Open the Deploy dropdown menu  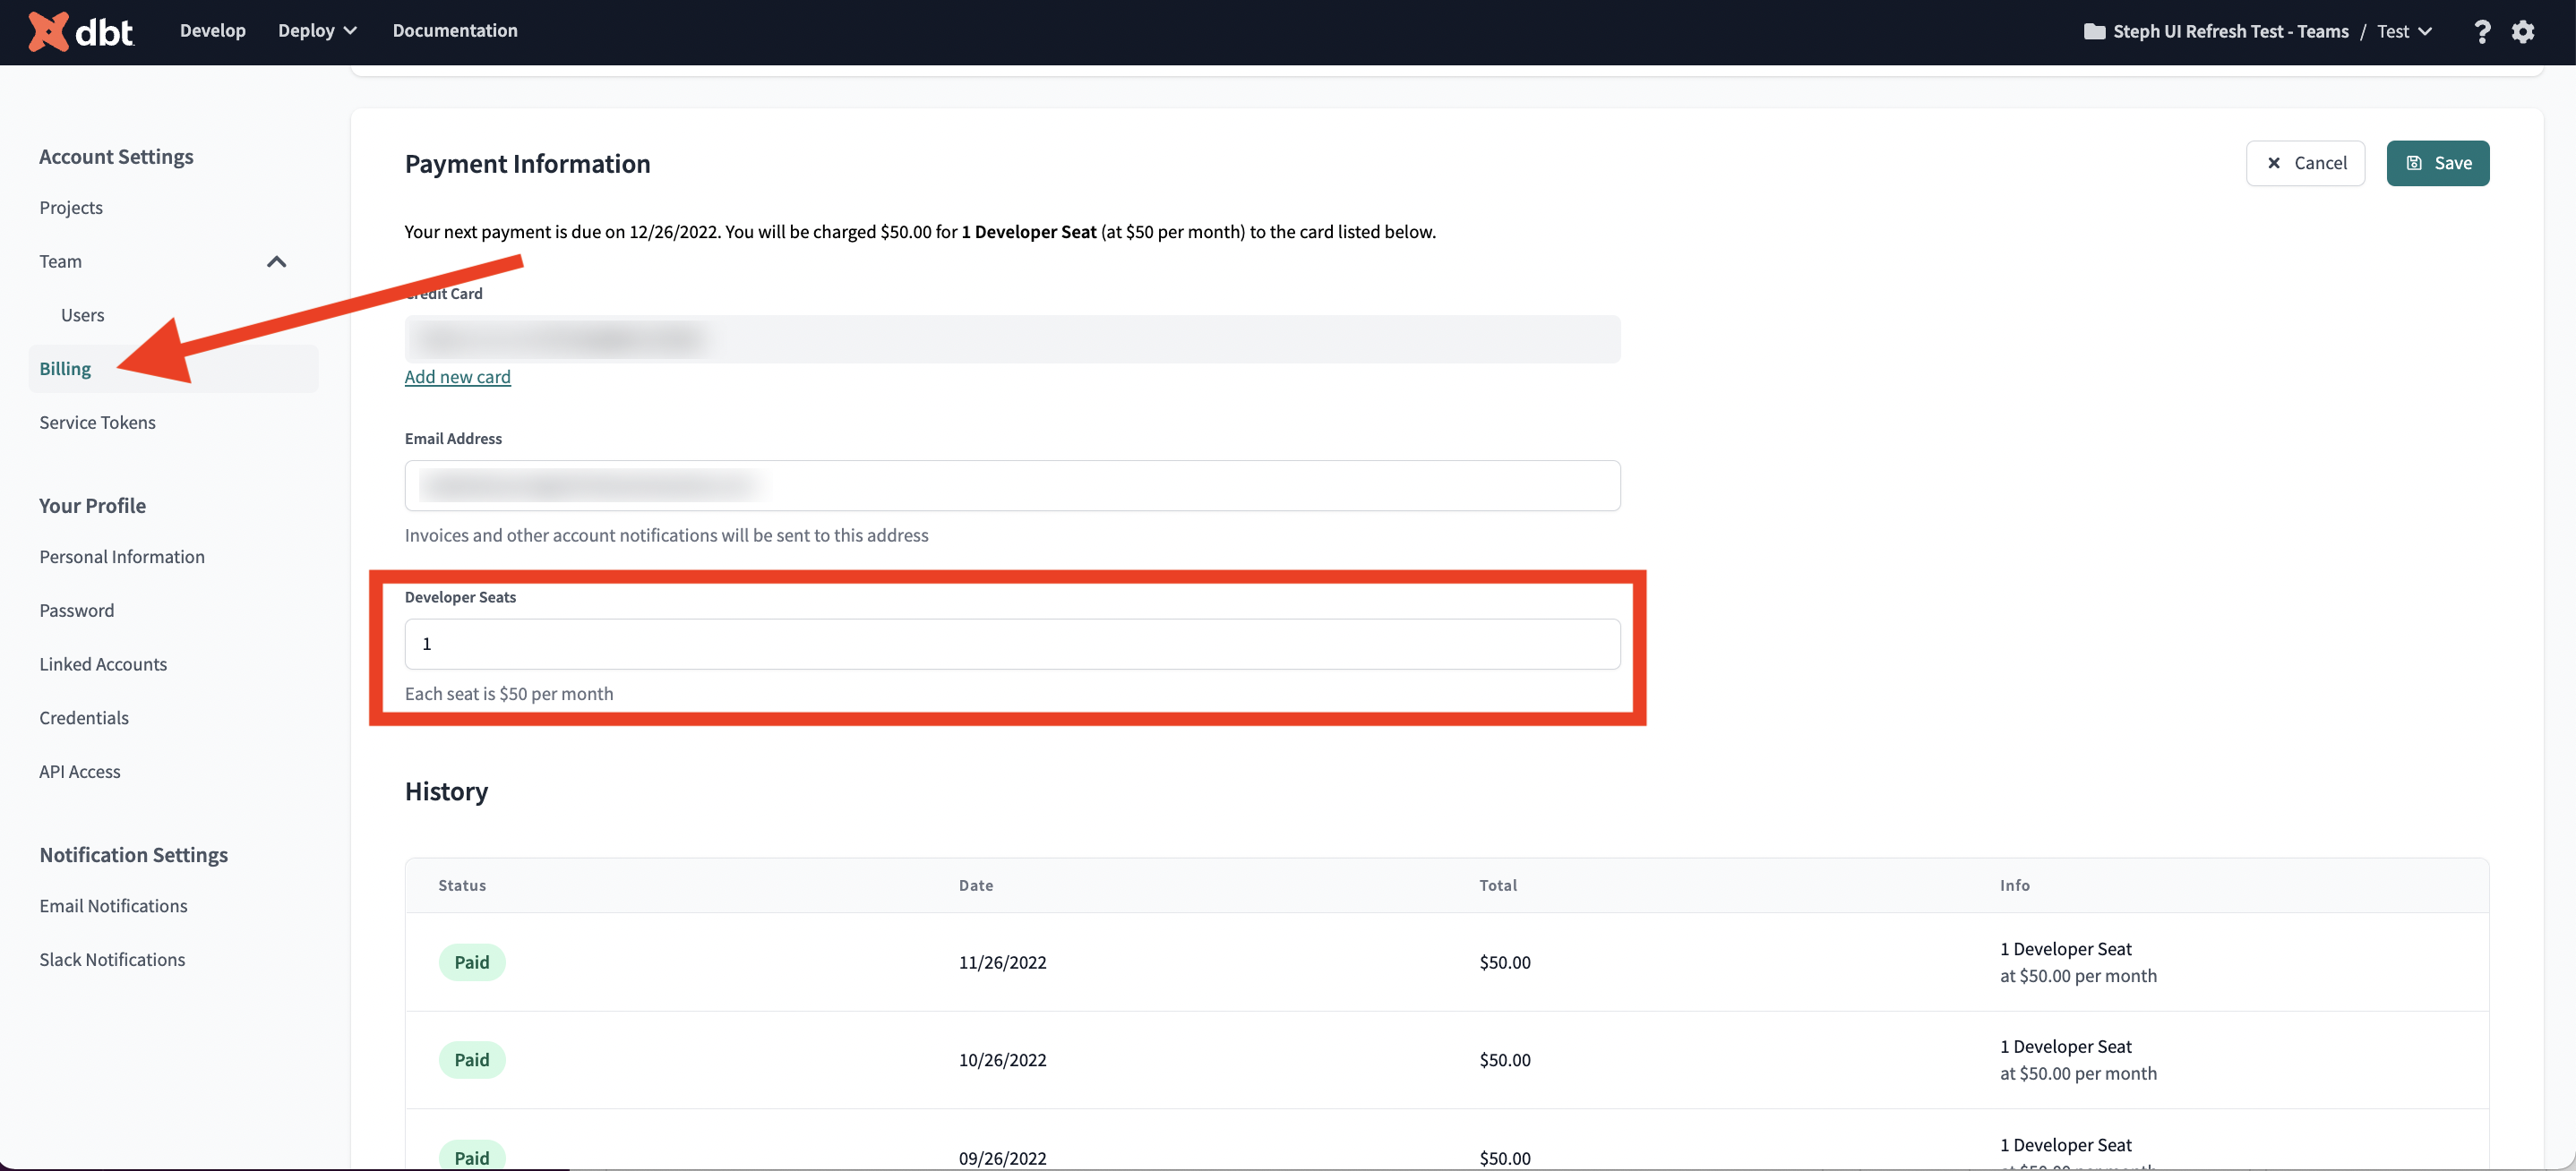317,31
